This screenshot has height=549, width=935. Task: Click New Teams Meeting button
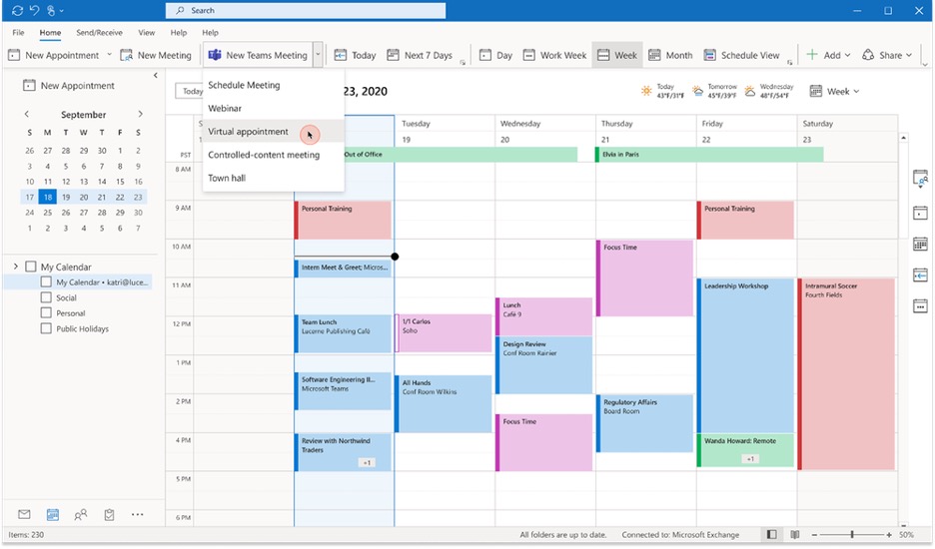[x=258, y=55]
